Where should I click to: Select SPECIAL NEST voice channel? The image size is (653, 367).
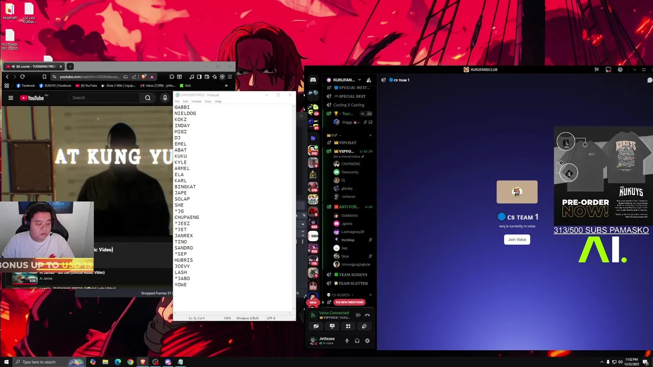pyautogui.click(x=349, y=96)
